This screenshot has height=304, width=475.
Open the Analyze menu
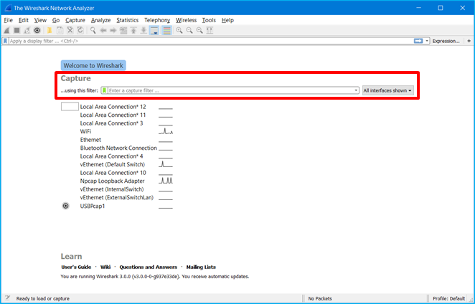100,20
